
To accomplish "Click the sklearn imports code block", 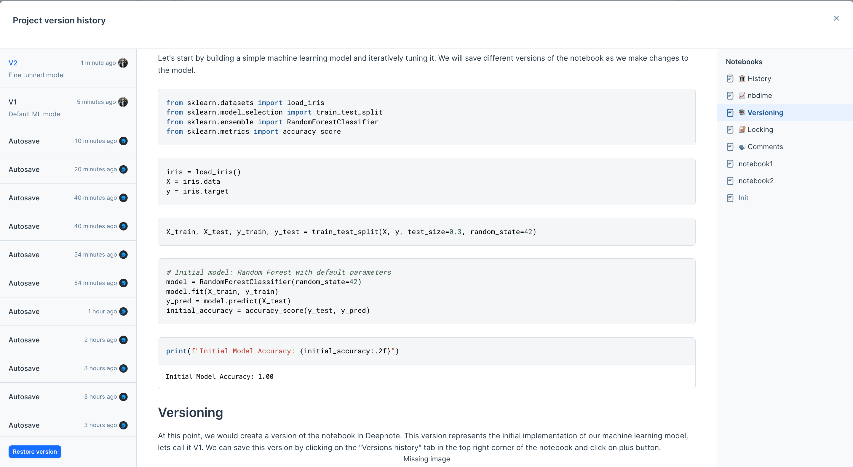I will pos(426,117).
